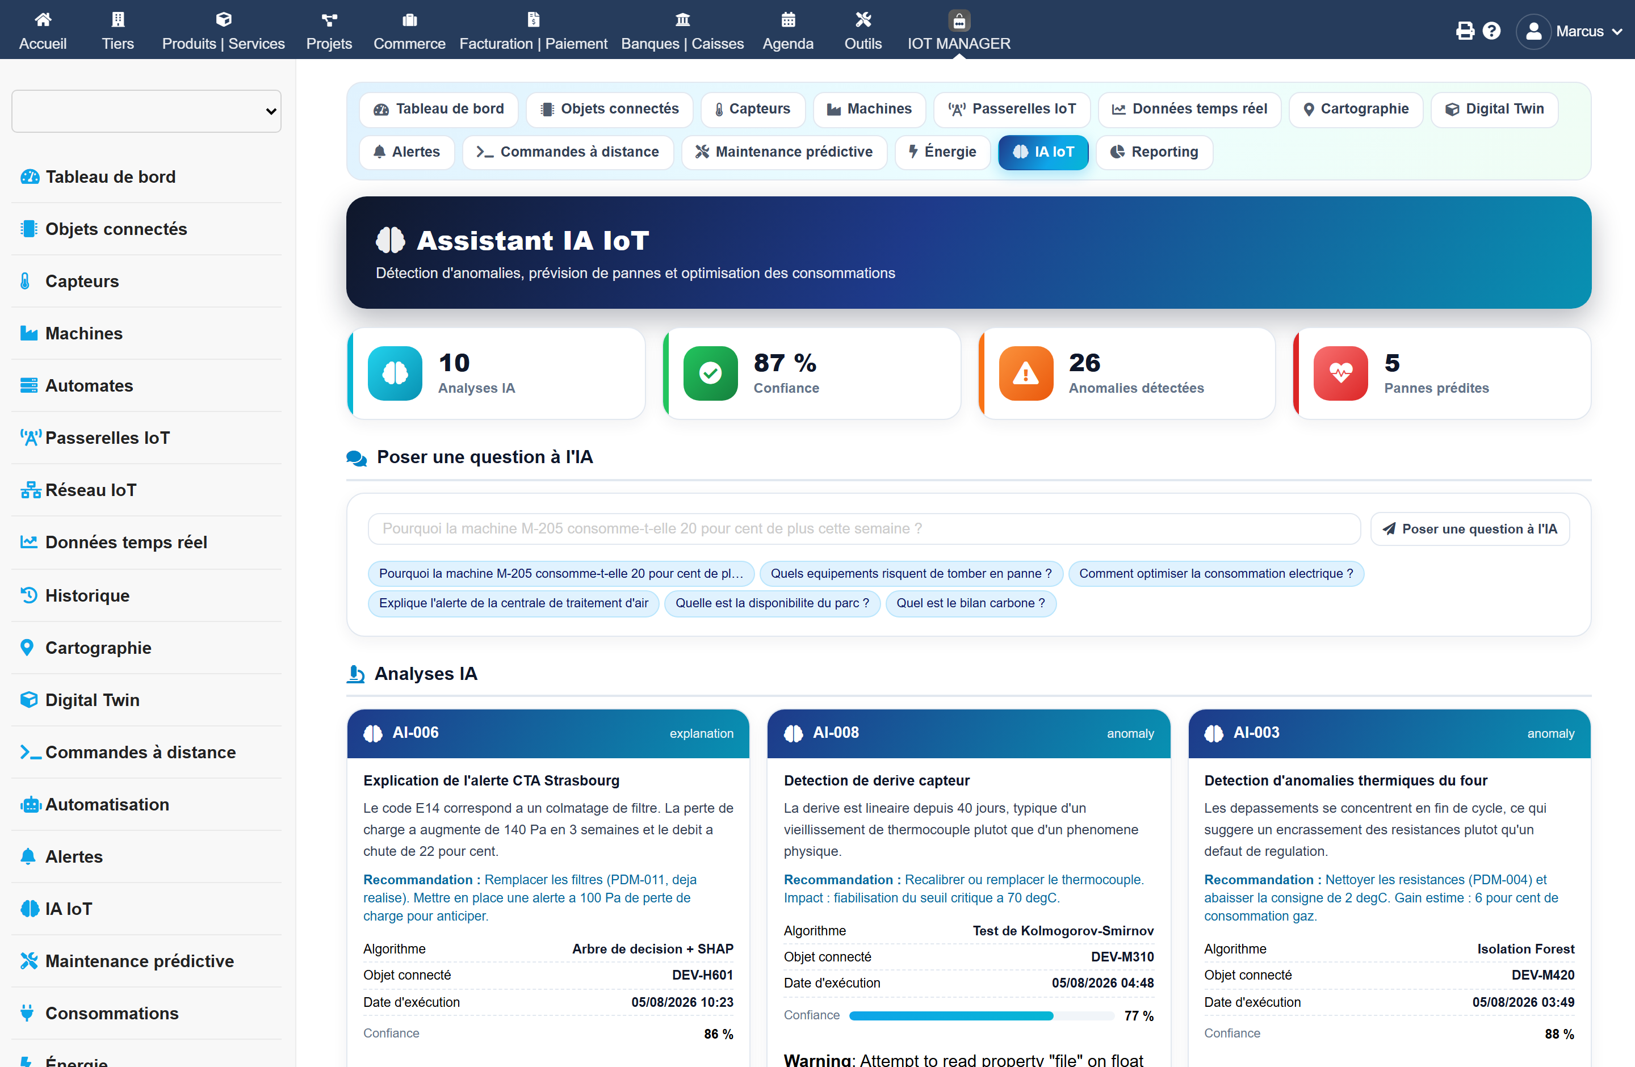Open the Marcus user menu chevron
Screen dimensions: 1635x1067
1617,32
